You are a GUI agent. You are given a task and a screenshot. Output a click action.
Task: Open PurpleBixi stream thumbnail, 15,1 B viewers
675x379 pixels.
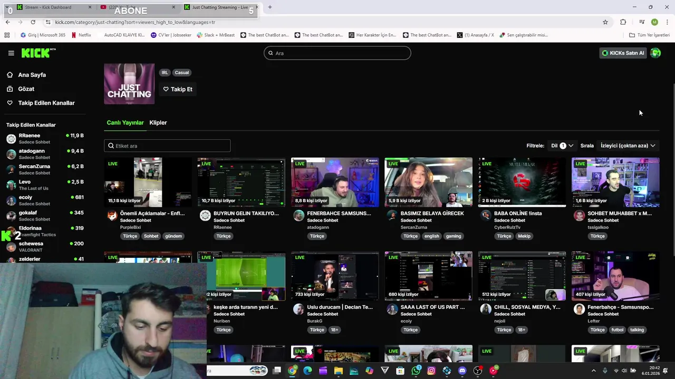[x=148, y=182]
